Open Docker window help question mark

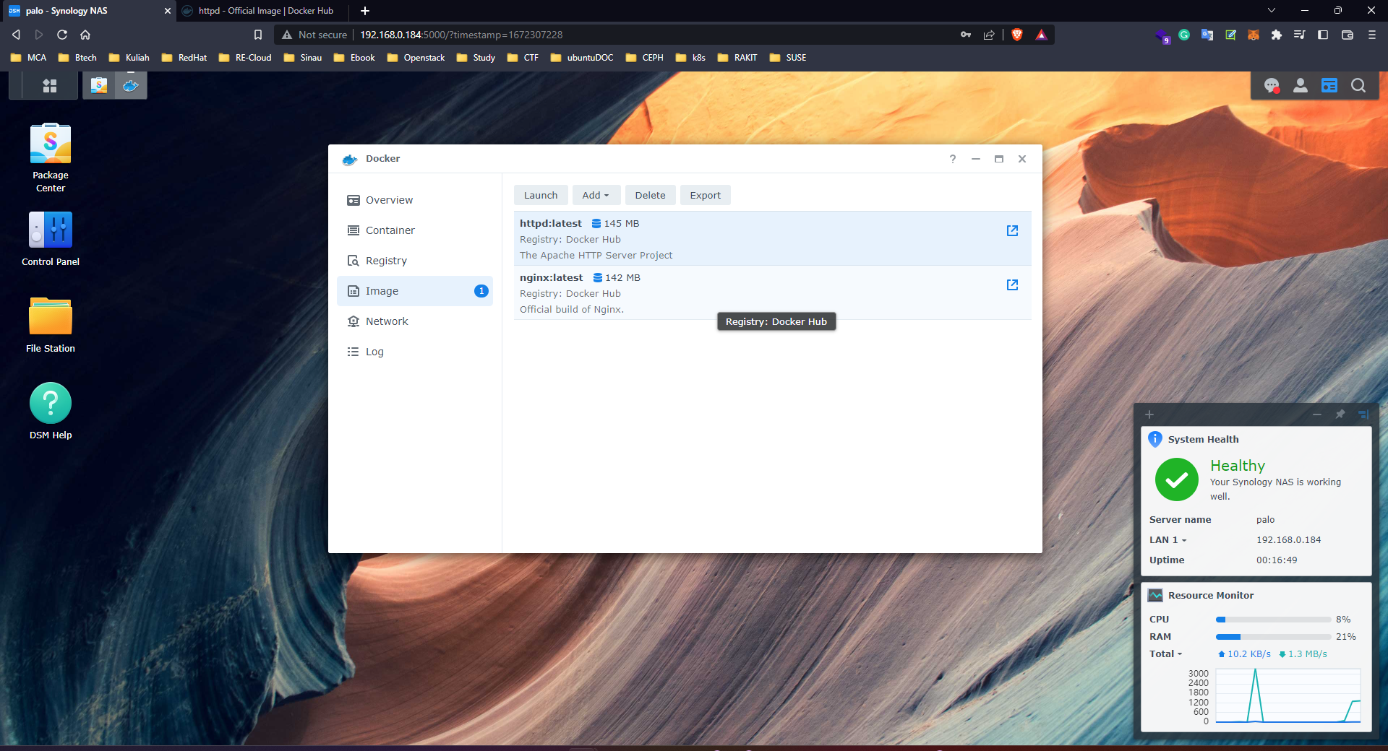953,159
